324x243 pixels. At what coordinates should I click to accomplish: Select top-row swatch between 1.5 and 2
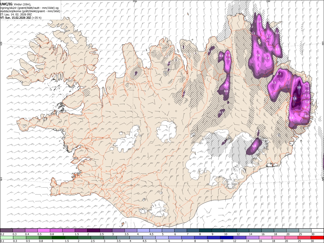pos(81,230)
